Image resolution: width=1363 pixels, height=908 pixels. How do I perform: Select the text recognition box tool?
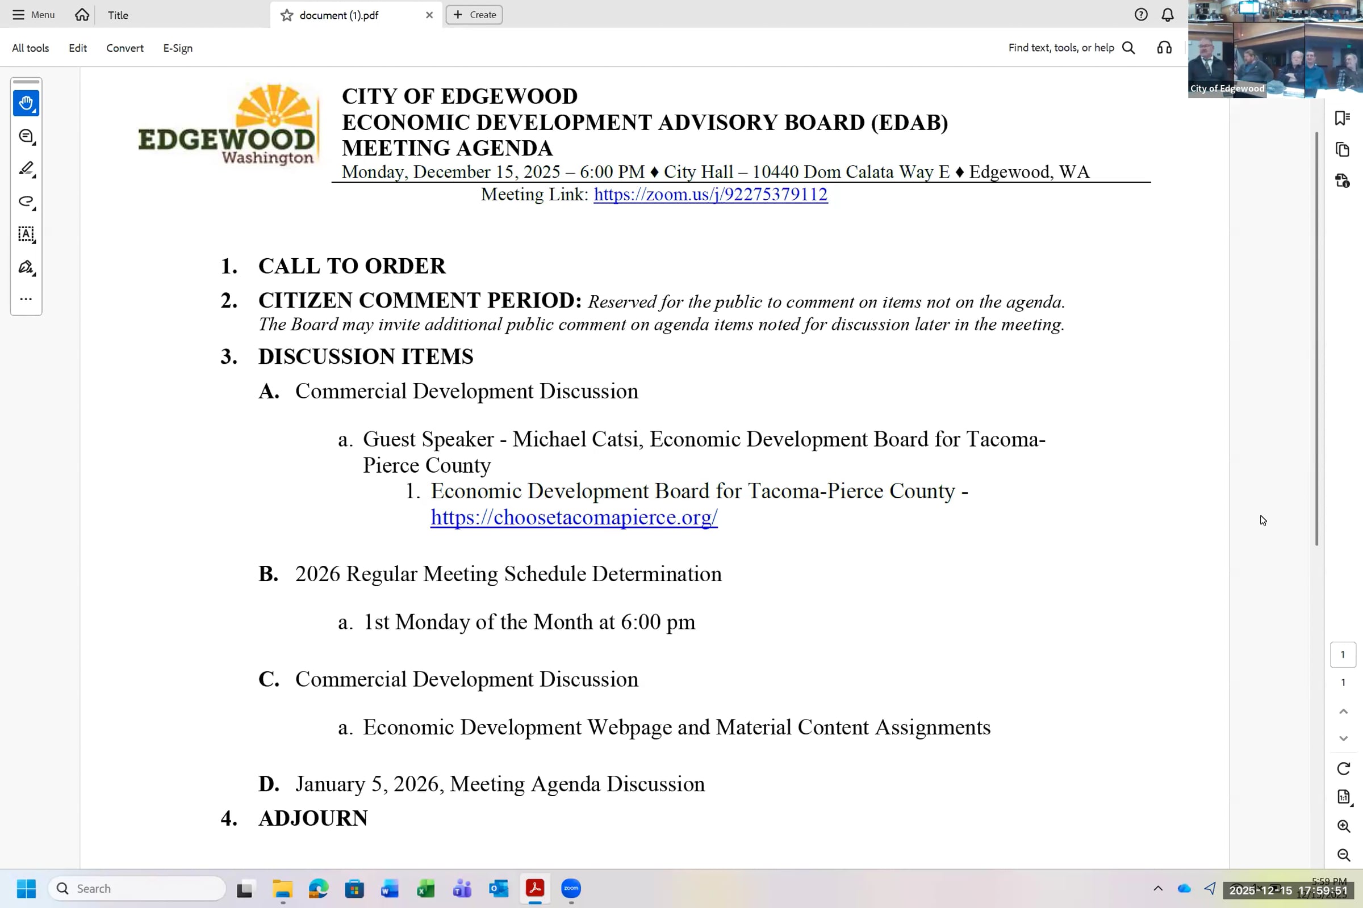[26, 234]
